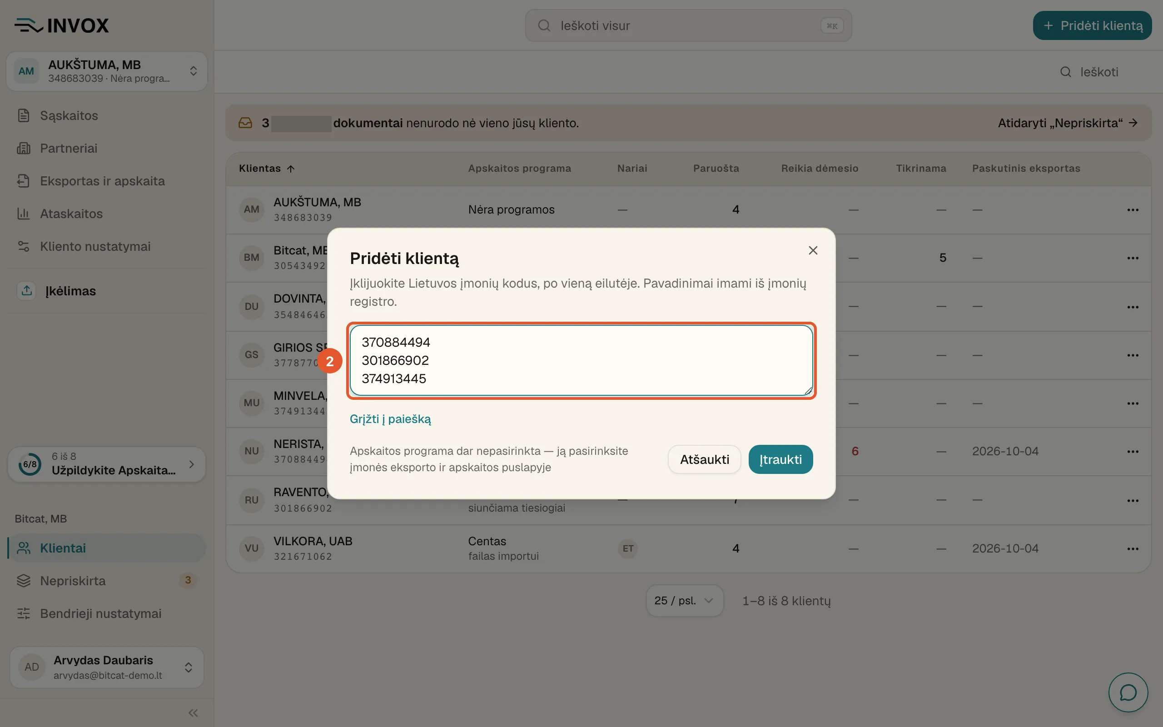Expand the AUKŠTUMA, MB company switcher
The width and height of the screenshot is (1163, 727).
click(x=107, y=71)
